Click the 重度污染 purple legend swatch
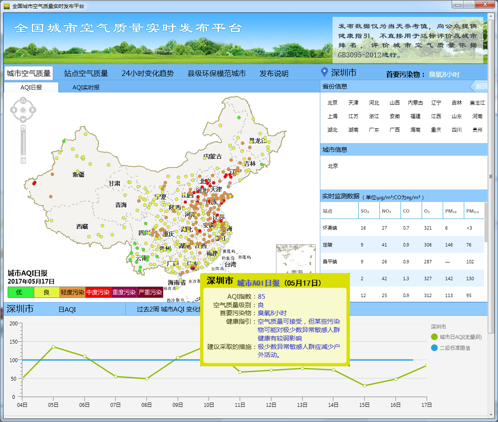 click(x=124, y=292)
